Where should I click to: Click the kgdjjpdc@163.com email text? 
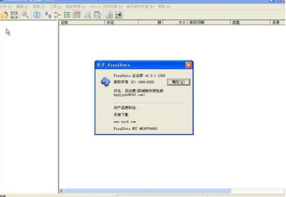coord(129,95)
